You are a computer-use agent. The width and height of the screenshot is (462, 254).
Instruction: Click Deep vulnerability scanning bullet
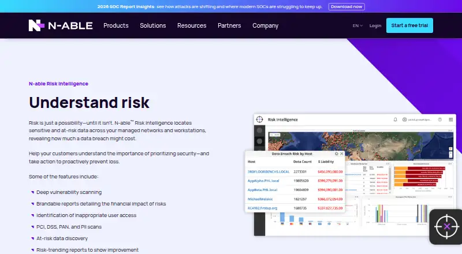tap(69, 192)
